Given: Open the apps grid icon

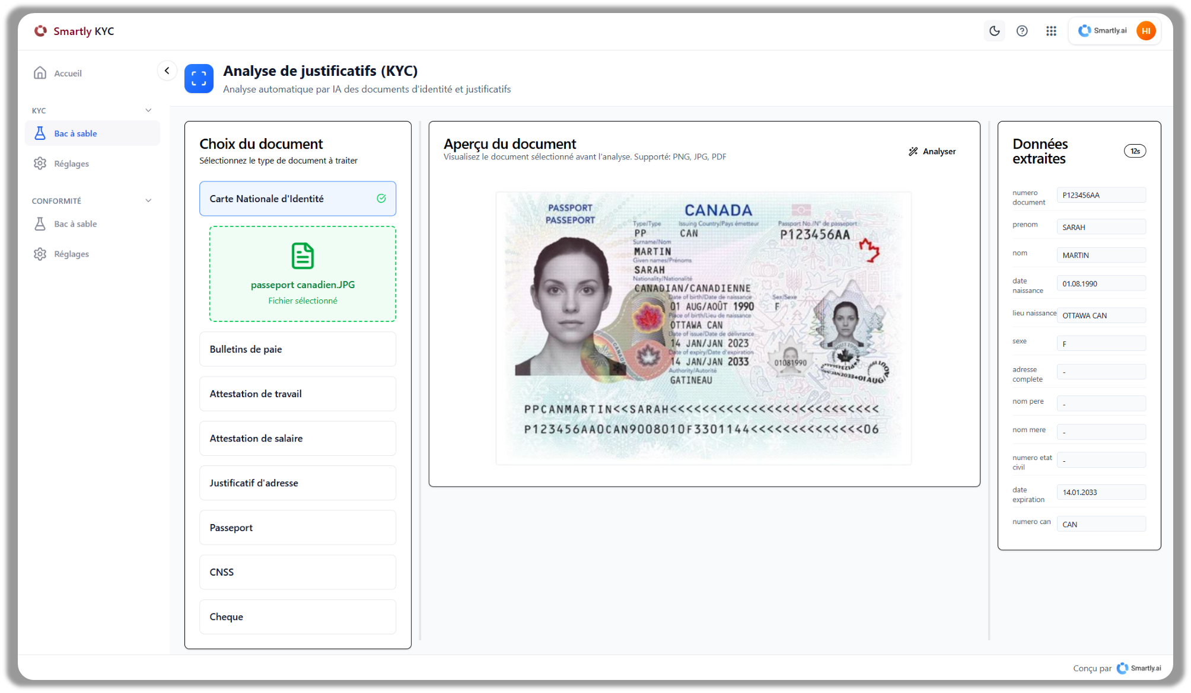Looking at the screenshot, I should [1051, 31].
